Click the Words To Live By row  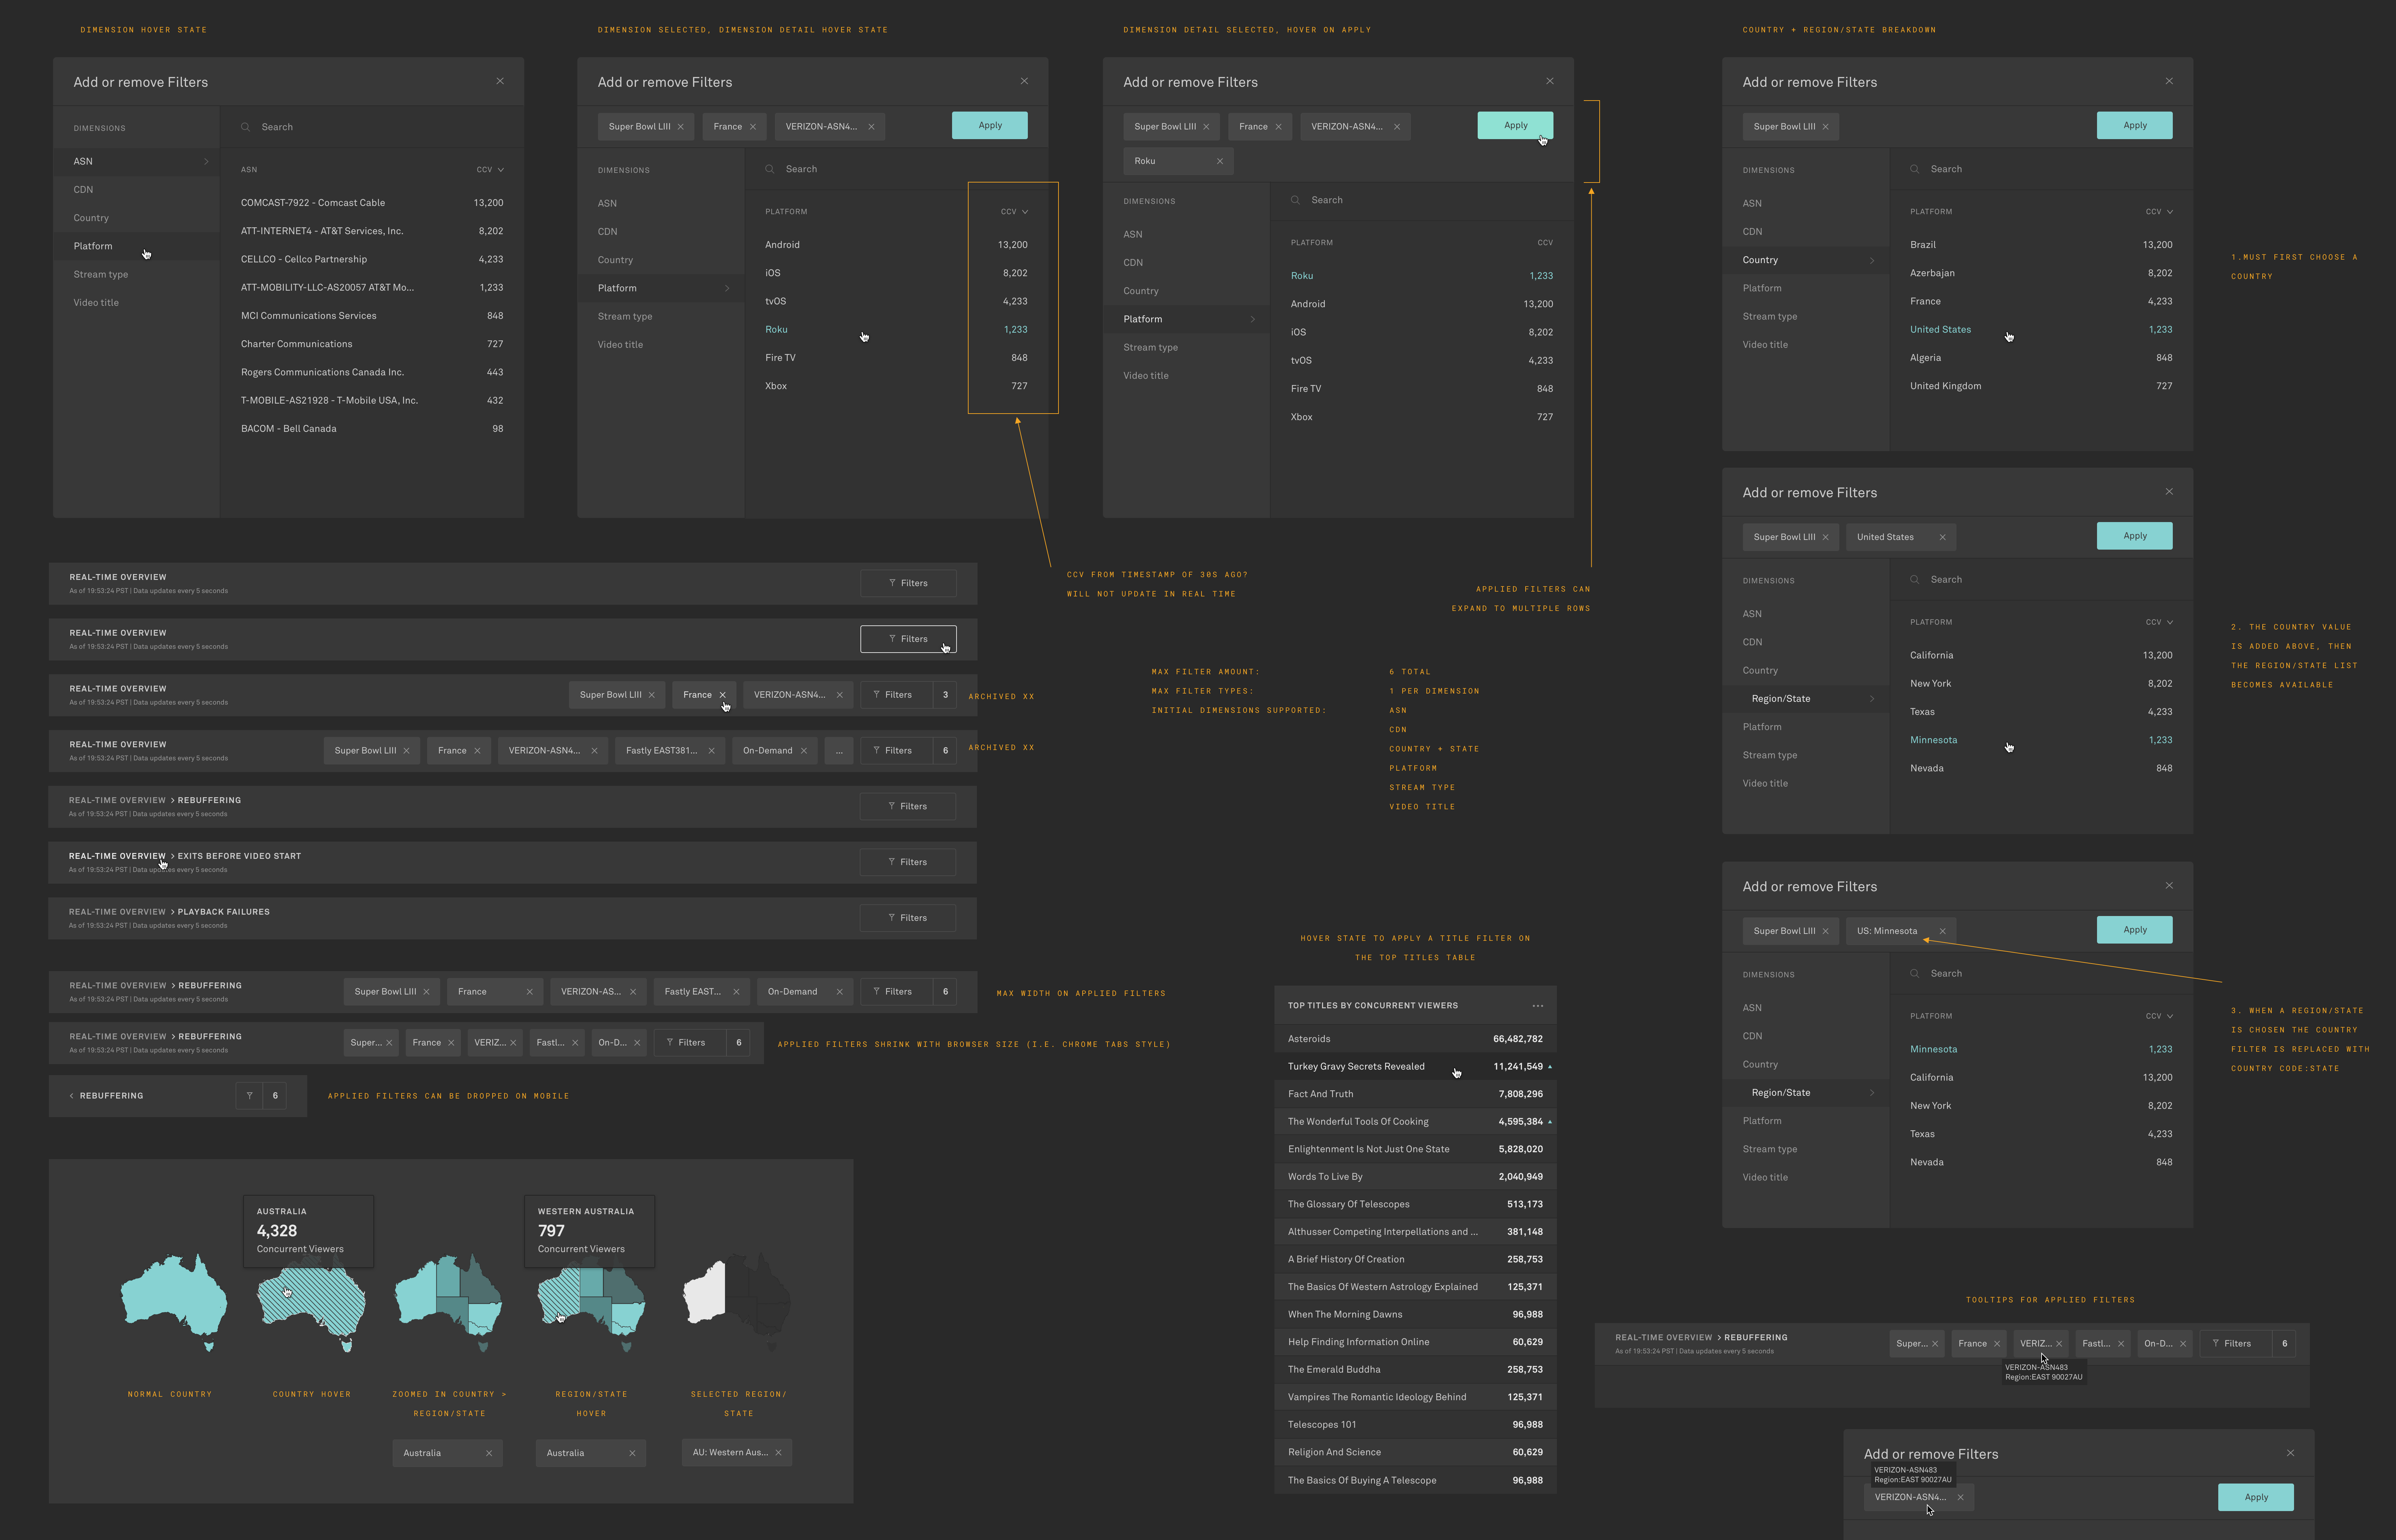(x=1415, y=1177)
